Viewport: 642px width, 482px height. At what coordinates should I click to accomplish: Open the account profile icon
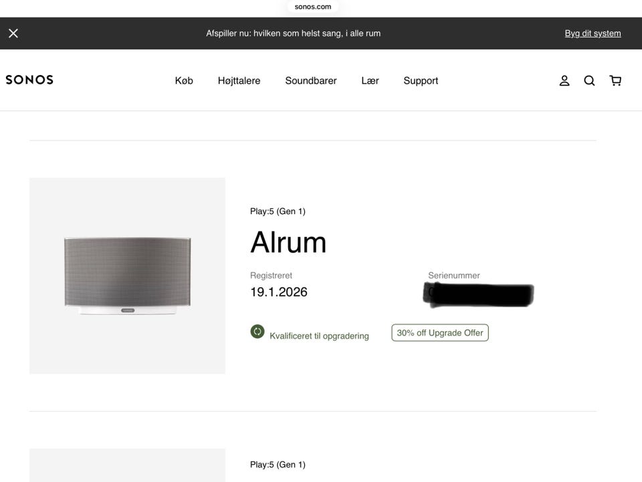pos(564,80)
